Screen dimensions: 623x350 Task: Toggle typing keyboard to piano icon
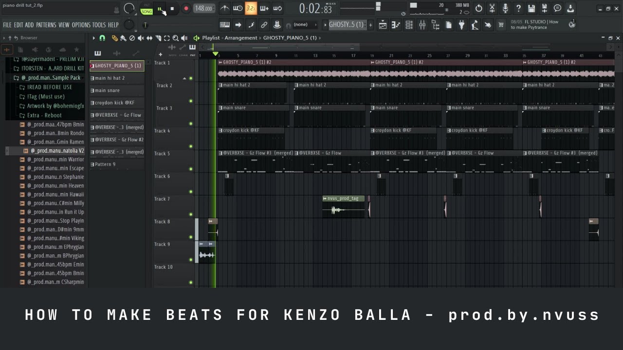tap(225, 25)
